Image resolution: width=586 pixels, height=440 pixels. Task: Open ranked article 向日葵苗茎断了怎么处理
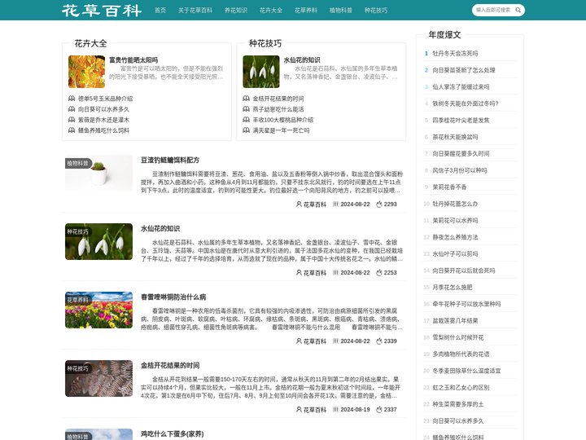pos(464,70)
